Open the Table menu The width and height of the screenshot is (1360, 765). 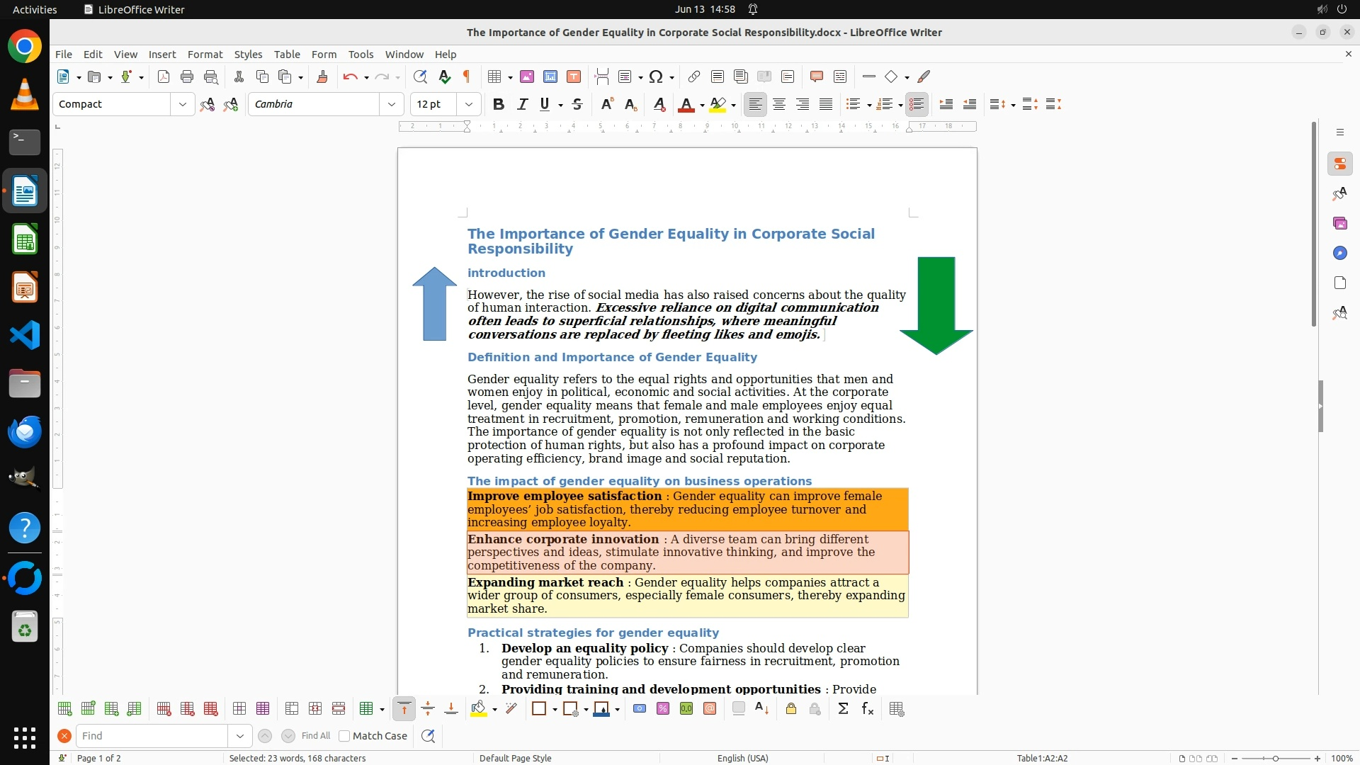click(286, 54)
